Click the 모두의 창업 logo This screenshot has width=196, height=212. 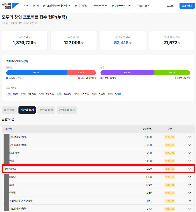[10, 6]
